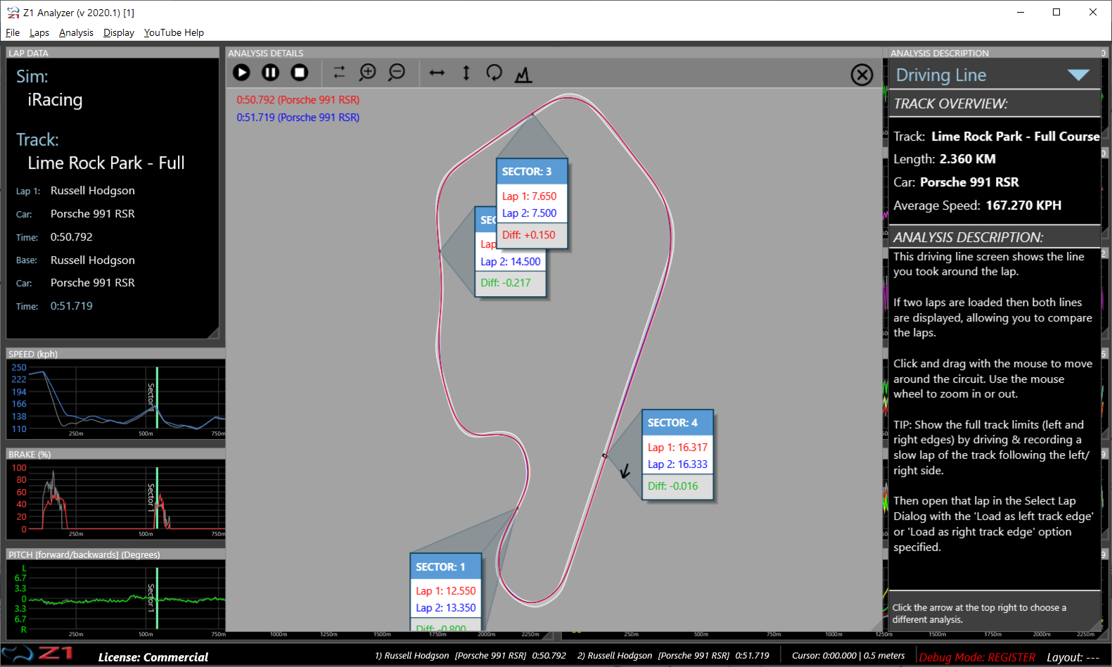
Task: Click the vertical double-arrow icon
Action: point(466,72)
